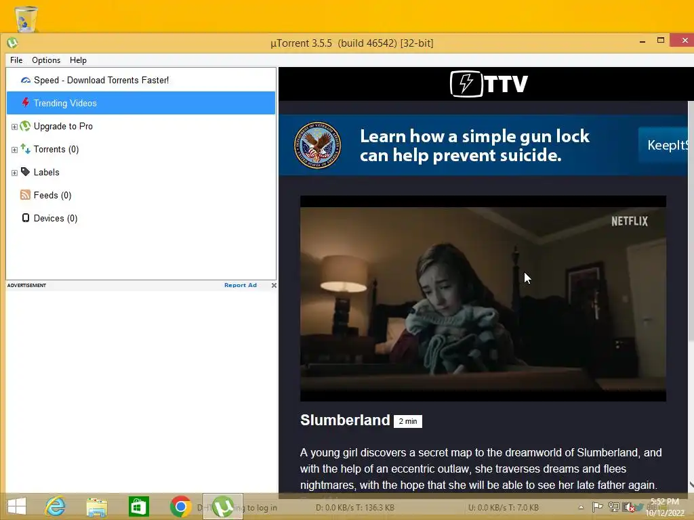Image resolution: width=694 pixels, height=520 pixels.
Task: Launch Google Chrome from taskbar
Action: pos(180,506)
